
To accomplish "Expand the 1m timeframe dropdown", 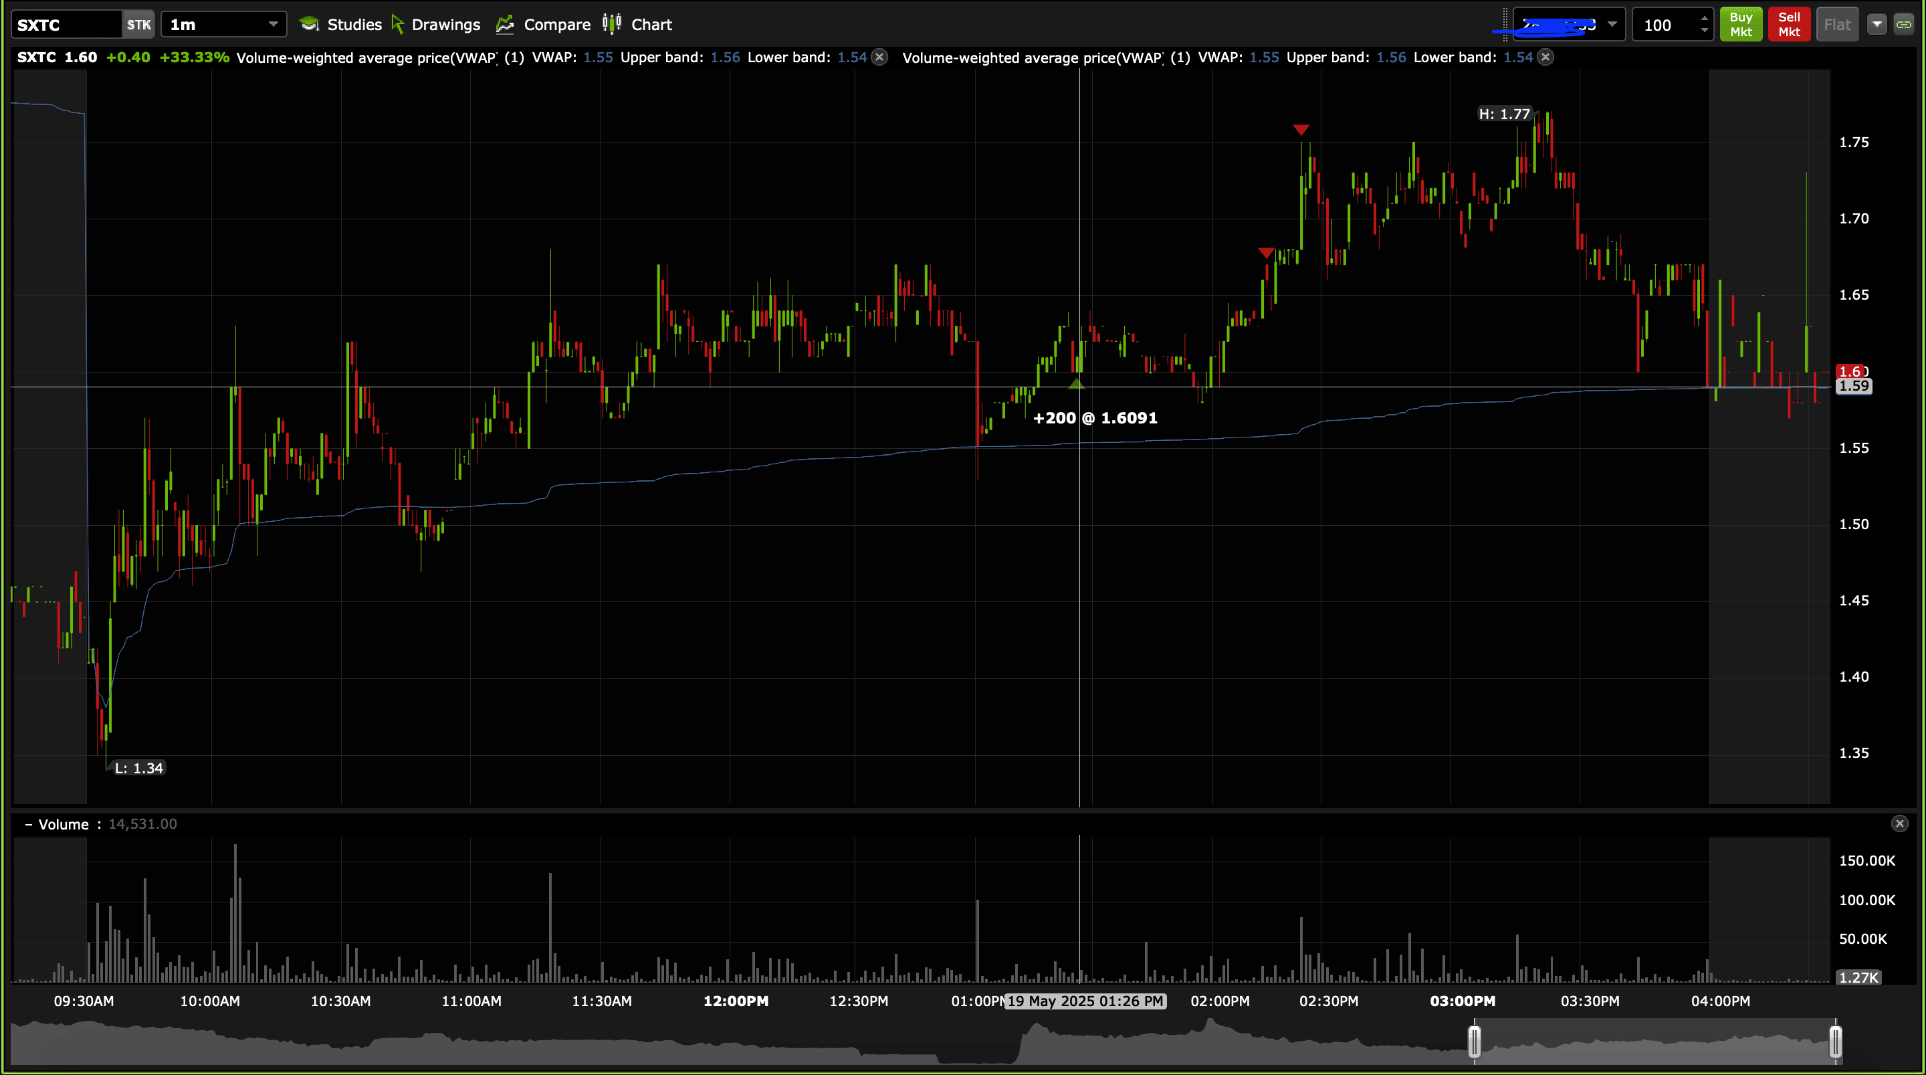I will point(273,25).
